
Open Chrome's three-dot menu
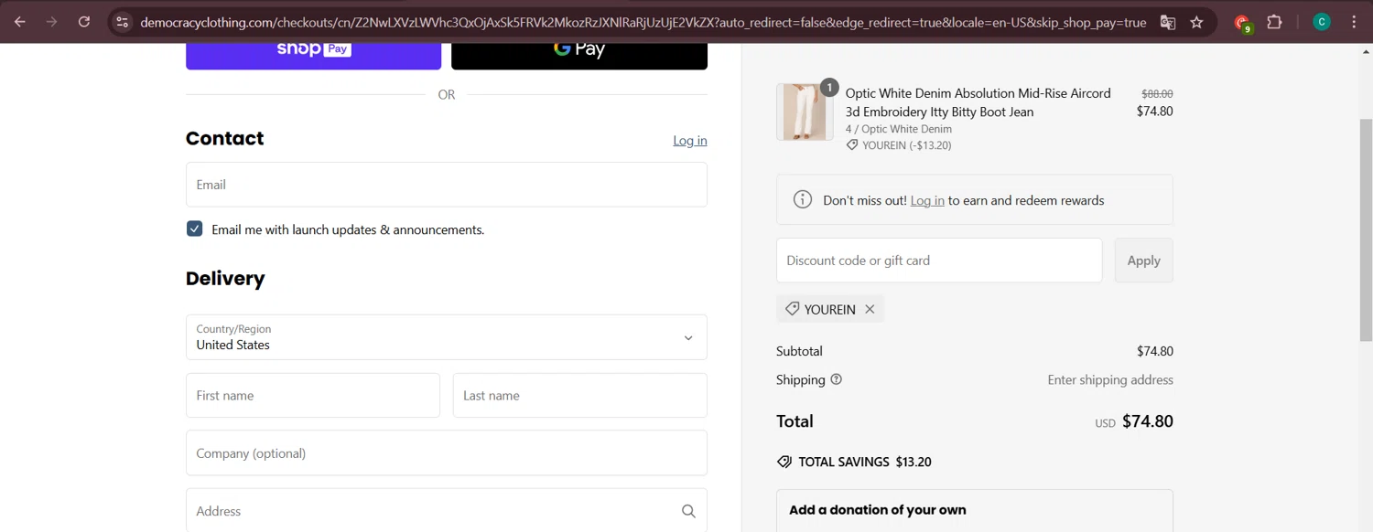(x=1353, y=22)
